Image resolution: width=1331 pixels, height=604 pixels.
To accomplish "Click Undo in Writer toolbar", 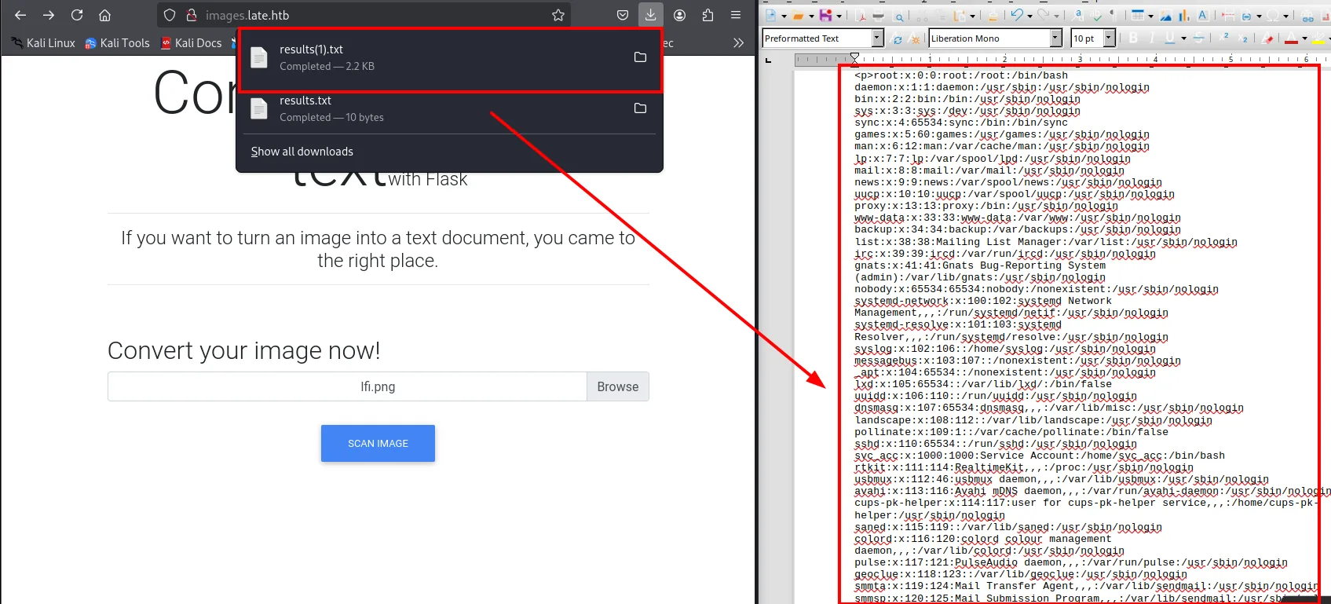I will [x=1017, y=15].
